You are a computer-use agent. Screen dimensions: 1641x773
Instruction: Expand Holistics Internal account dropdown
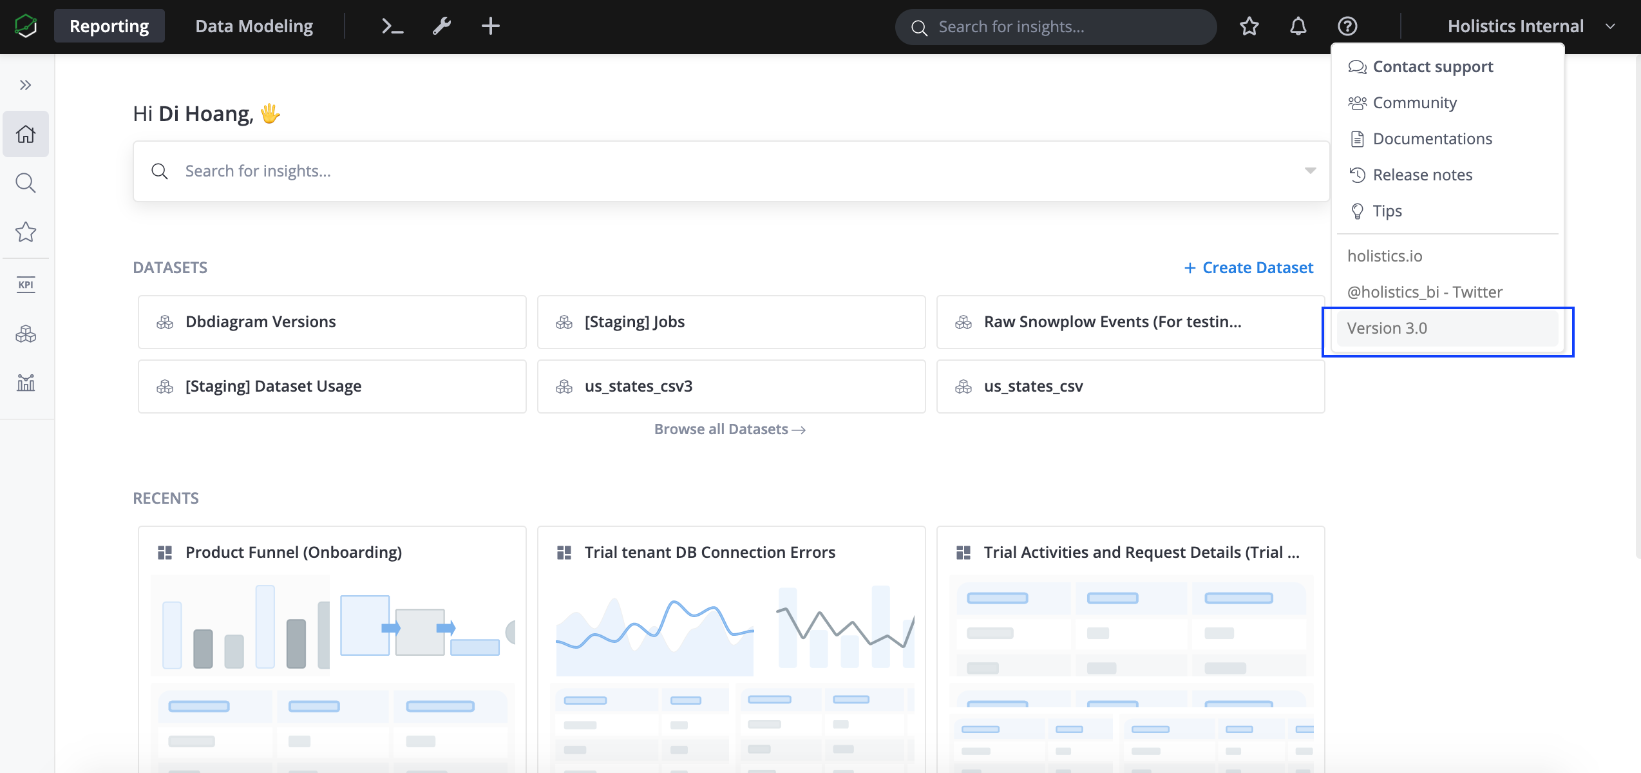(x=1532, y=26)
